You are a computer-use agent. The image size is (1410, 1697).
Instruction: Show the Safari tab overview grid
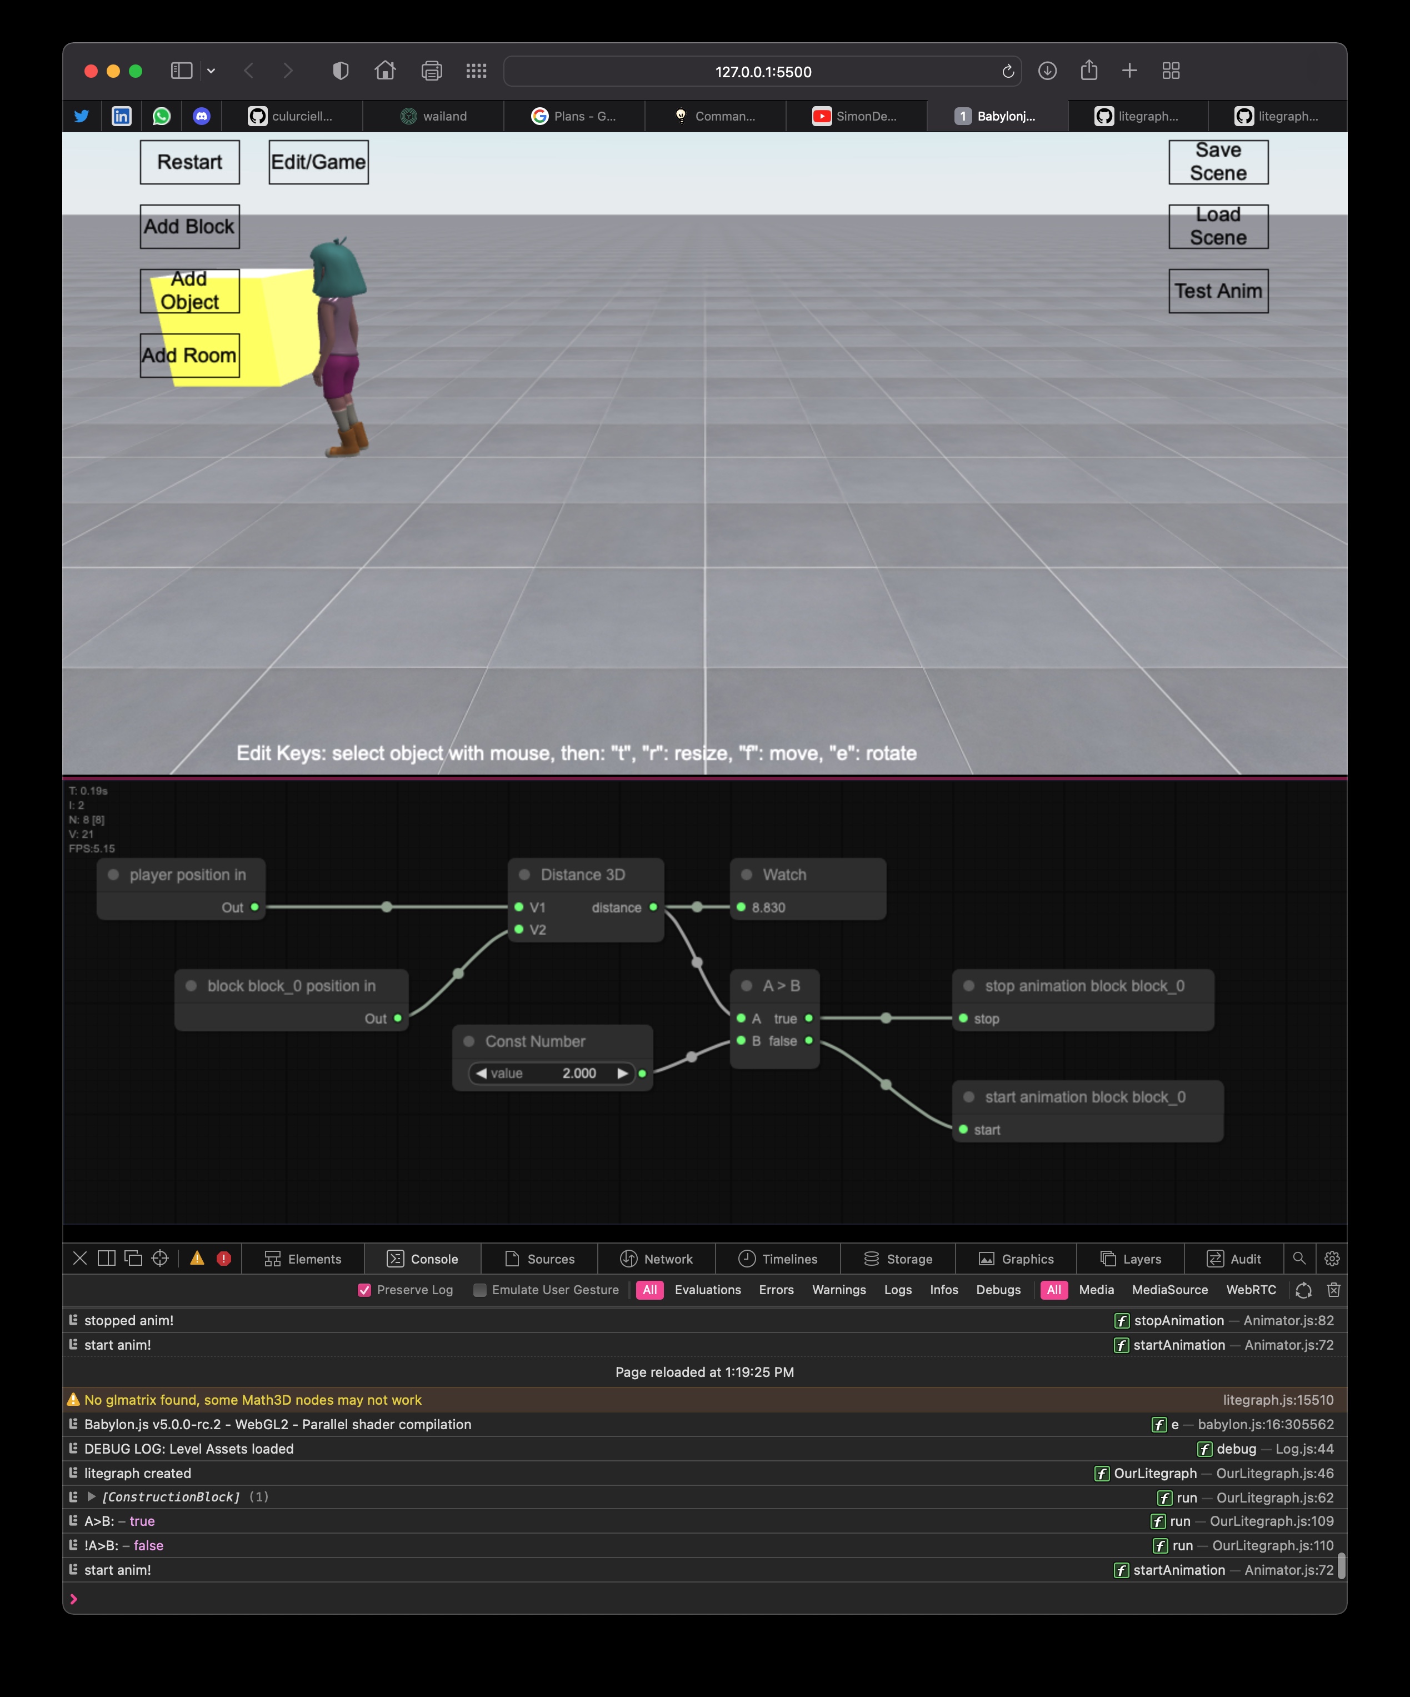pyautogui.click(x=1171, y=71)
